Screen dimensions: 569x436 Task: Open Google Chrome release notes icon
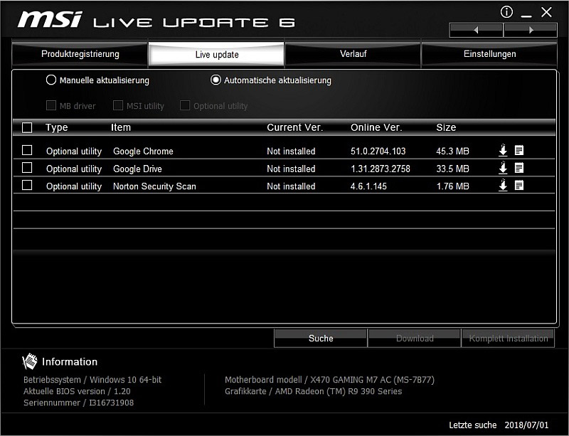pyautogui.click(x=519, y=150)
